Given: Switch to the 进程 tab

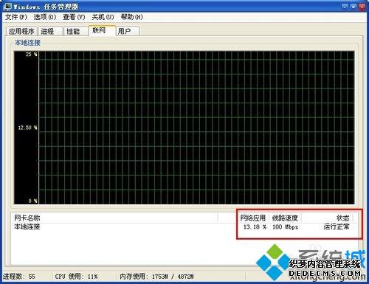Looking at the screenshot, I should [x=50, y=31].
